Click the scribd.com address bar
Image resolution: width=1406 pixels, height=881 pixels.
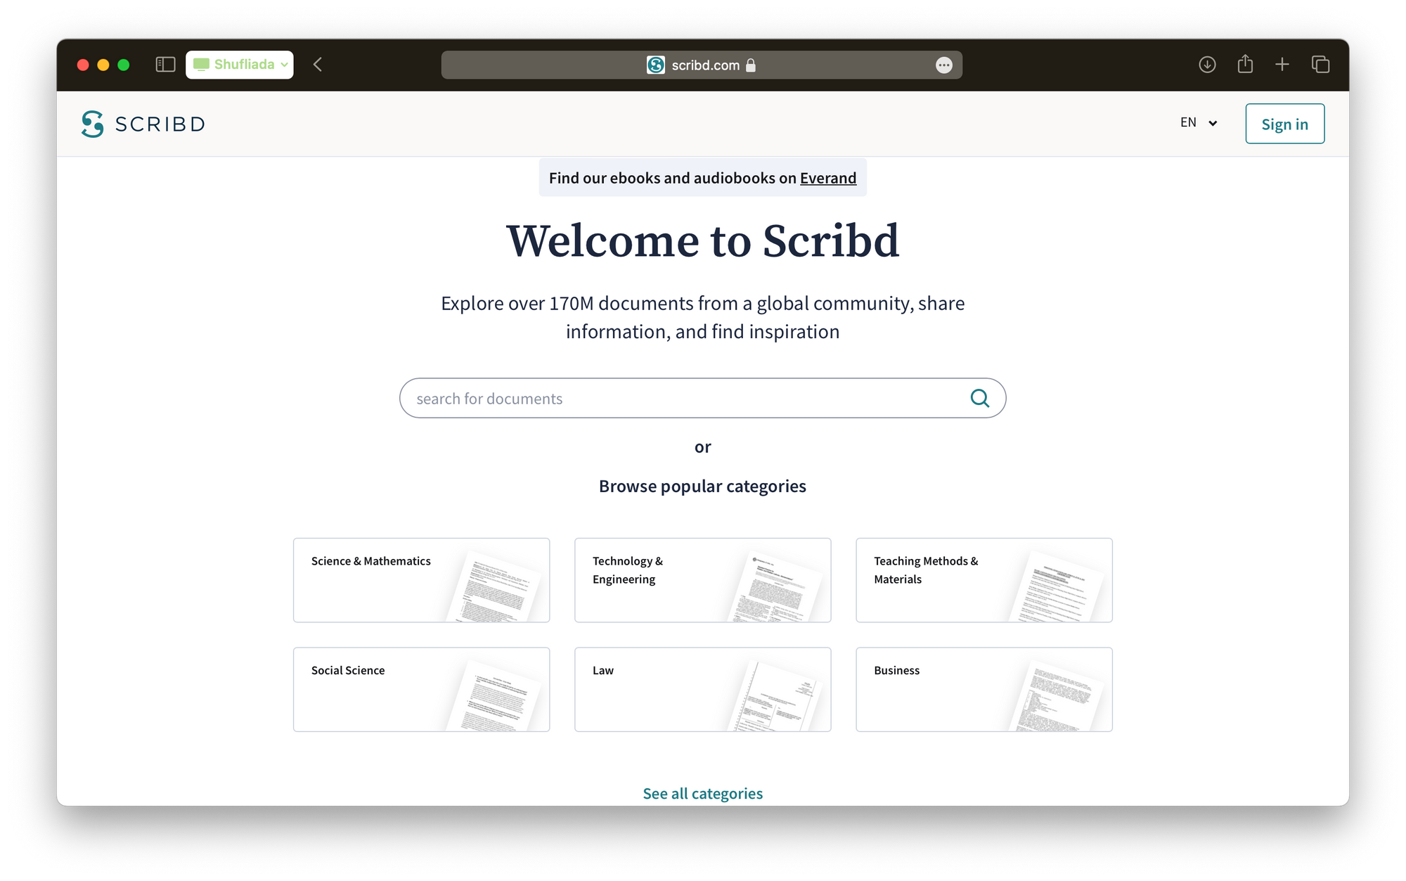click(x=702, y=65)
